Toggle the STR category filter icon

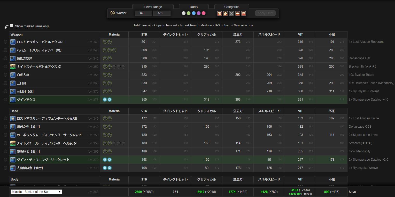(x=244, y=13)
